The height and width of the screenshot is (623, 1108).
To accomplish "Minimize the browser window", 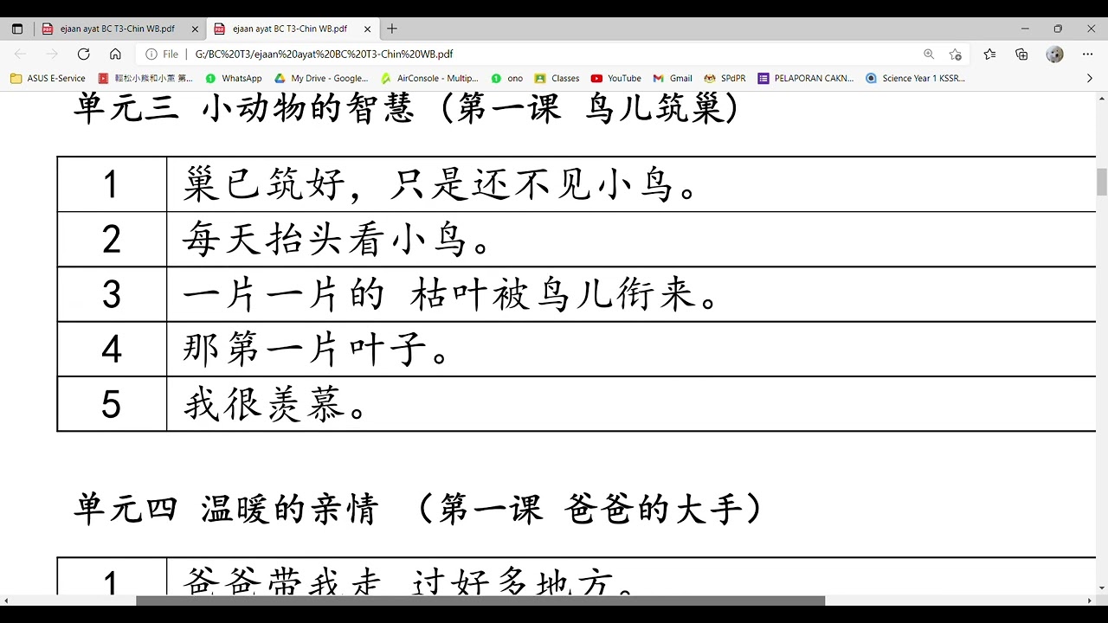I will click(x=1025, y=29).
